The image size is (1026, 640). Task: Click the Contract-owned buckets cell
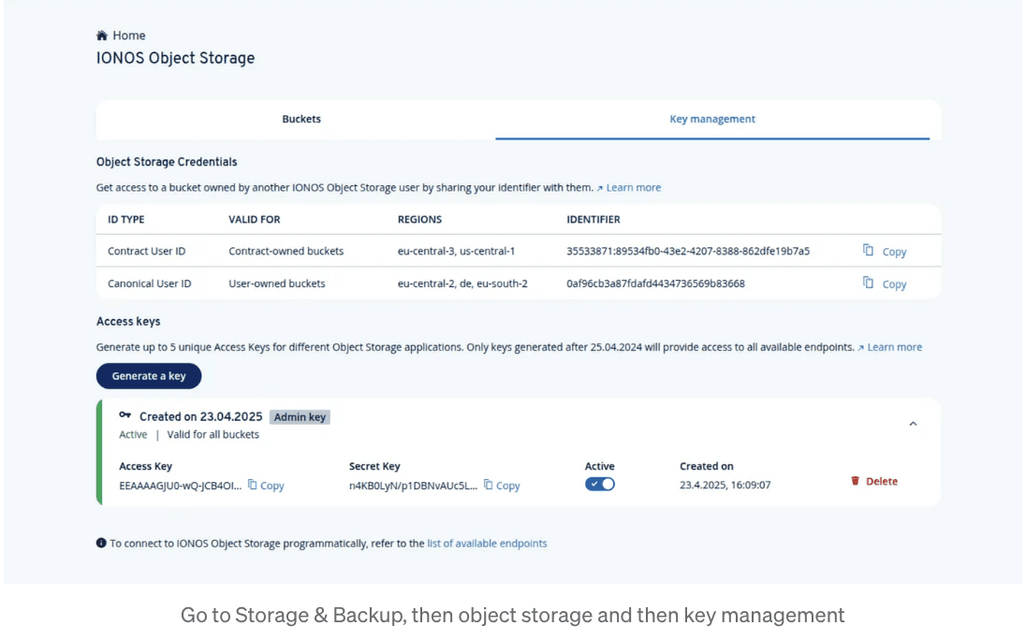pos(286,251)
